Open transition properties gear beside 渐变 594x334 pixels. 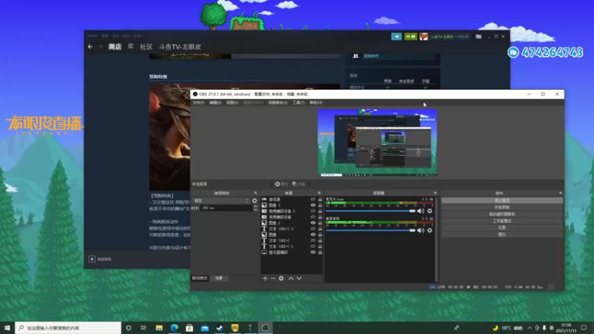point(255,200)
